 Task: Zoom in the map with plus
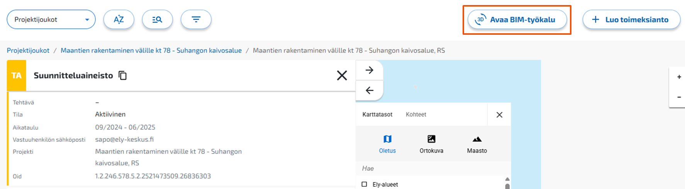[x=679, y=77]
